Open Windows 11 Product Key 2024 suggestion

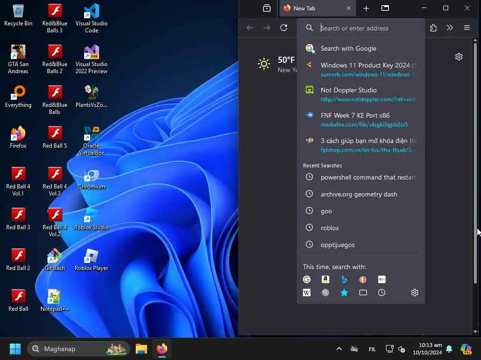pyautogui.click(x=360, y=69)
